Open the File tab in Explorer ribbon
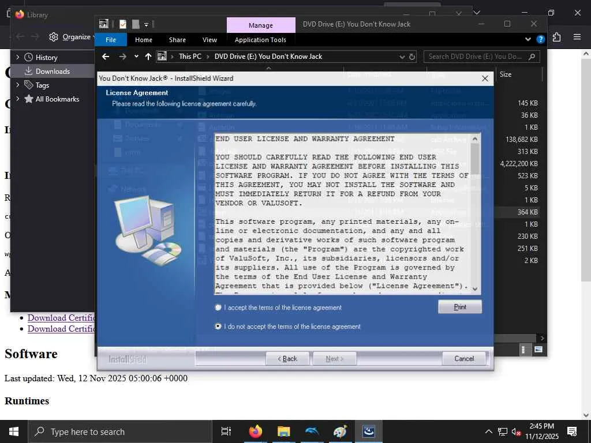This screenshot has width=591, height=443. pos(111,40)
